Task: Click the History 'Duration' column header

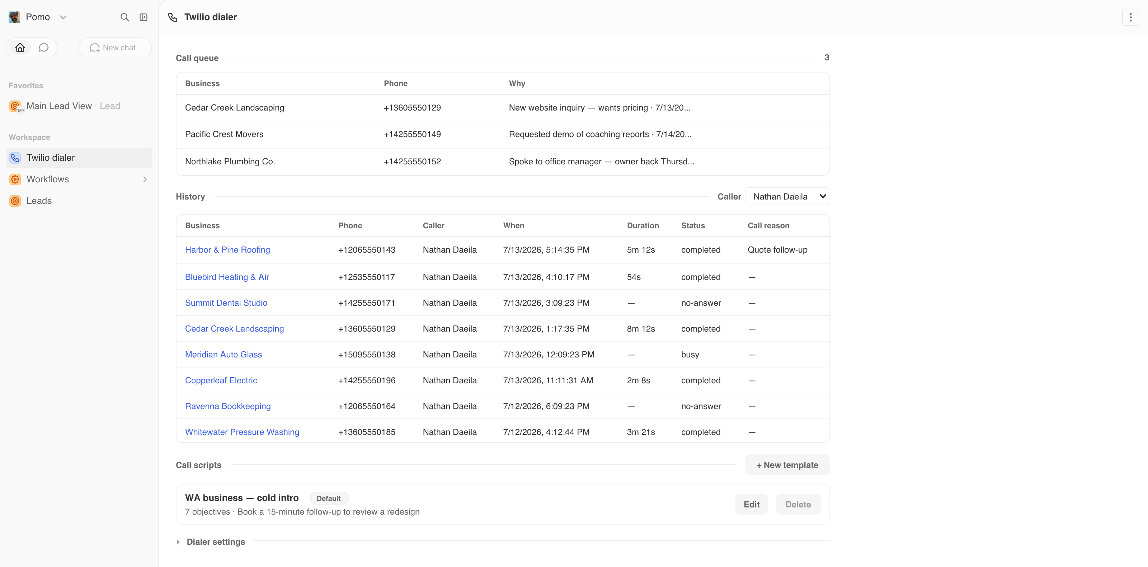Action: pos(643,226)
